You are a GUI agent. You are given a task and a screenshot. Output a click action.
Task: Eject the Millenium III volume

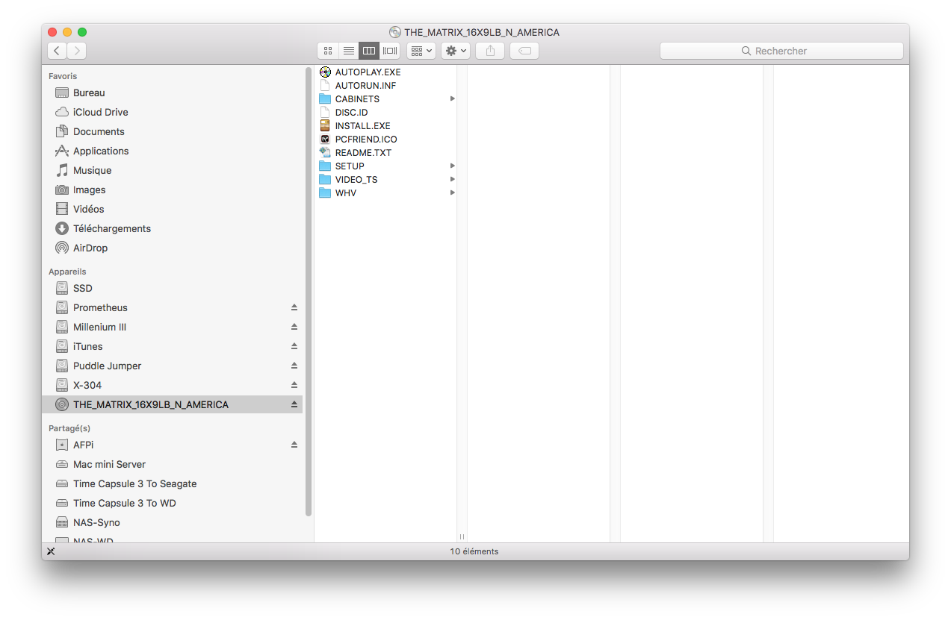coord(294,328)
